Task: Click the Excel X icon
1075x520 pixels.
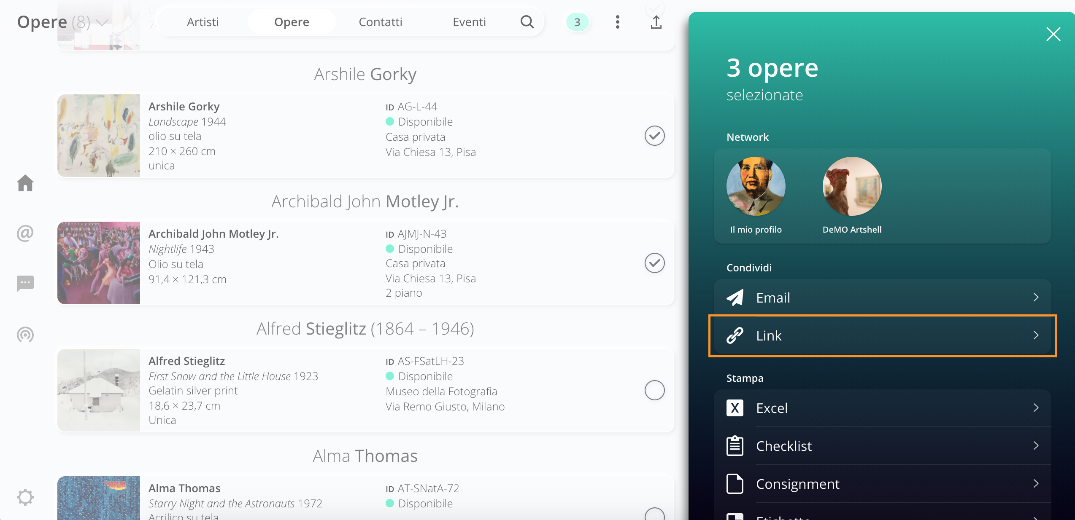Action: 735,408
